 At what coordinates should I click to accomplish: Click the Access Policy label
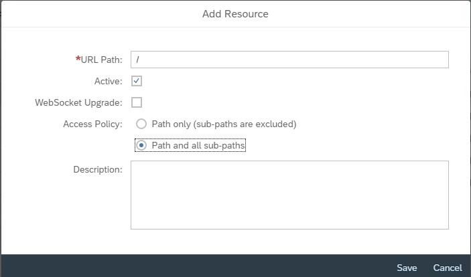tap(92, 124)
